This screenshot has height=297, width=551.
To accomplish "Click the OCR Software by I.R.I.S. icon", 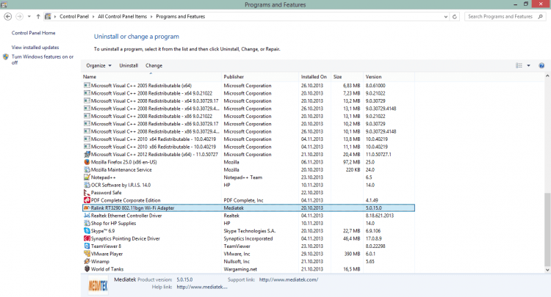I will coord(87,185).
